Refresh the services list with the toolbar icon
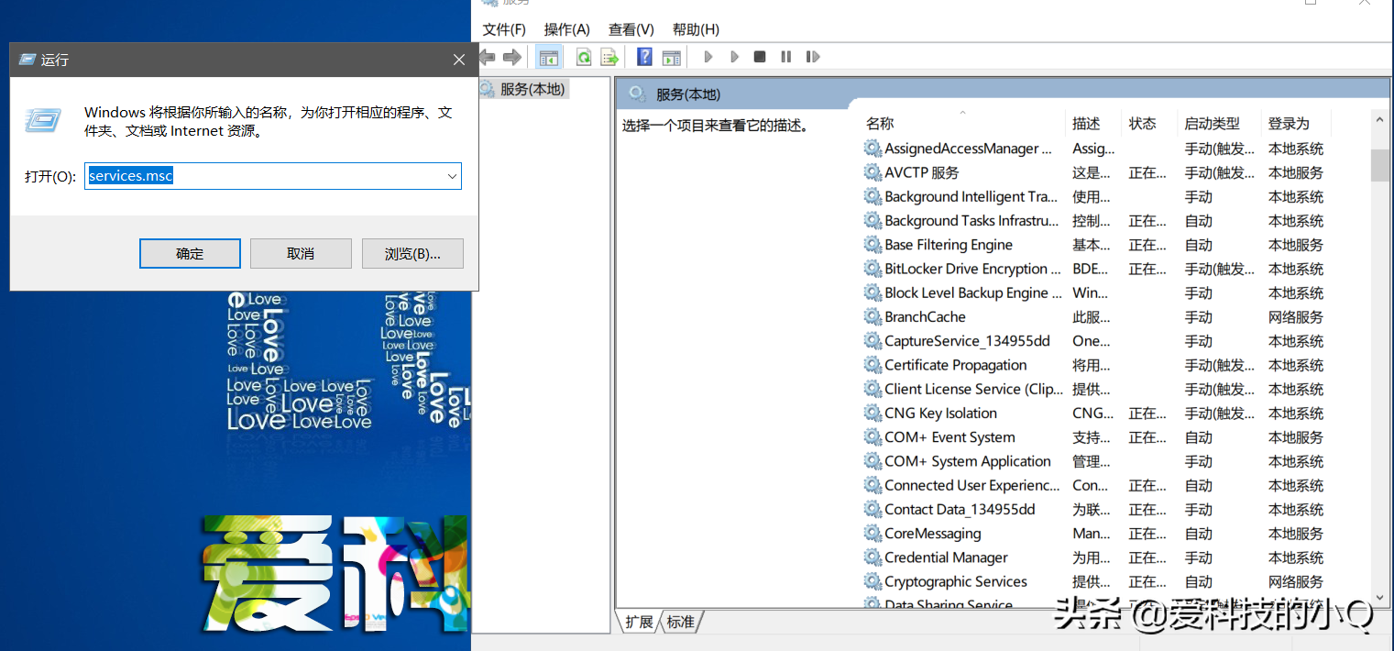Screen dimensions: 1394x651 (584, 57)
